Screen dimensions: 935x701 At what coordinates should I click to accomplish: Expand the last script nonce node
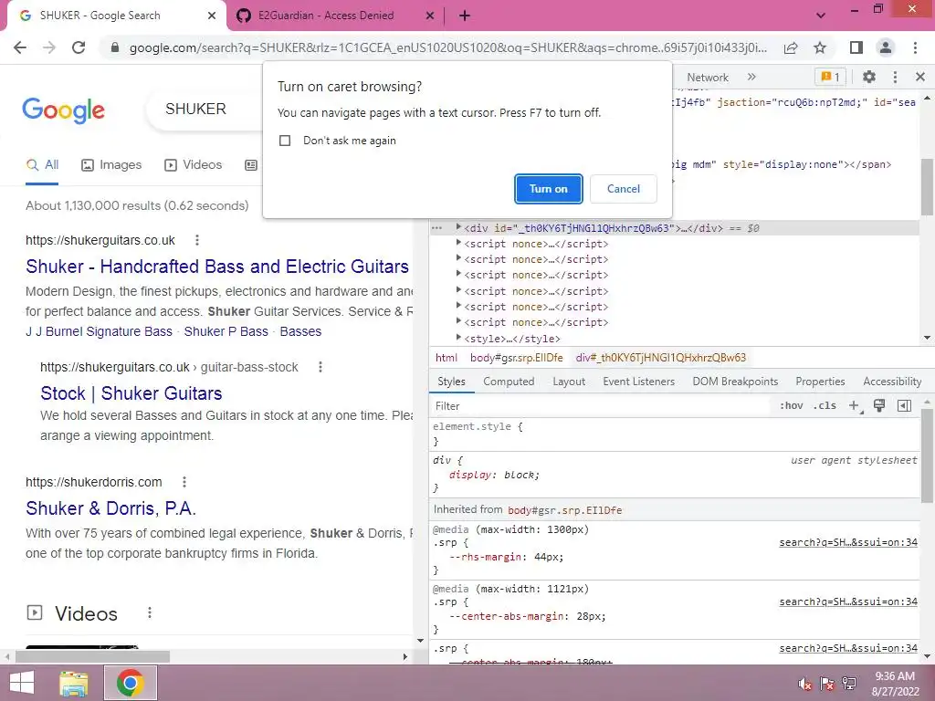coord(458,321)
